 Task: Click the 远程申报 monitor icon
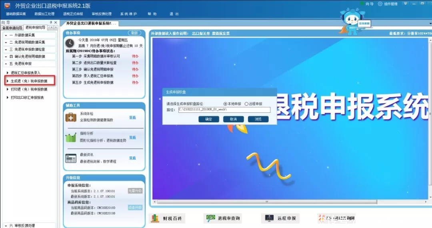point(269,218)
